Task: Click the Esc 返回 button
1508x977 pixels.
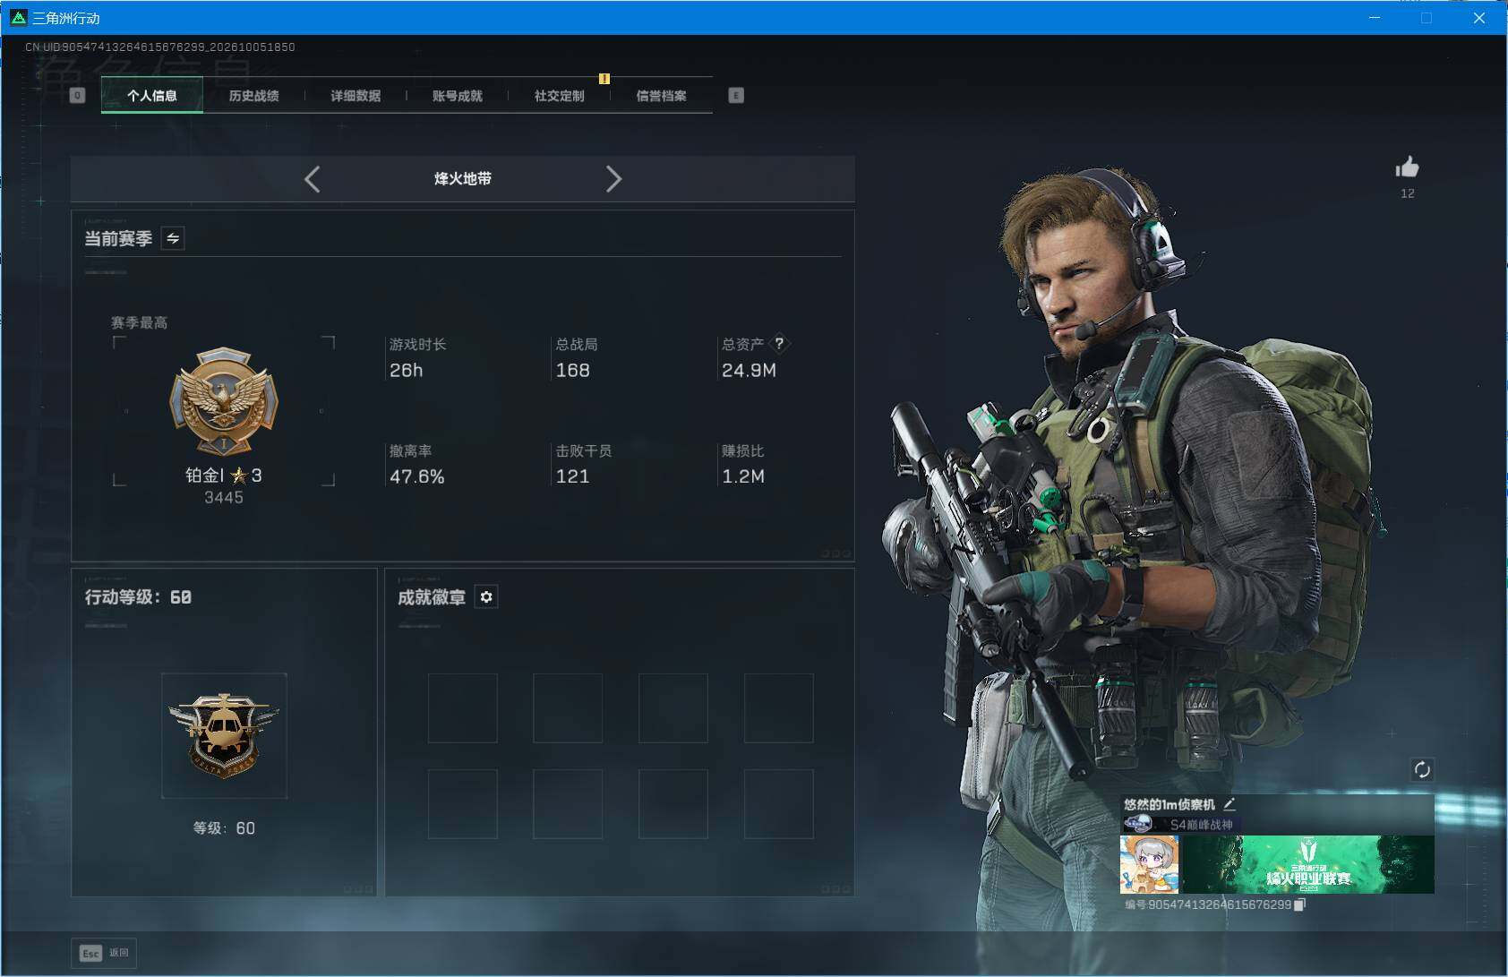Action: (104, 953)
